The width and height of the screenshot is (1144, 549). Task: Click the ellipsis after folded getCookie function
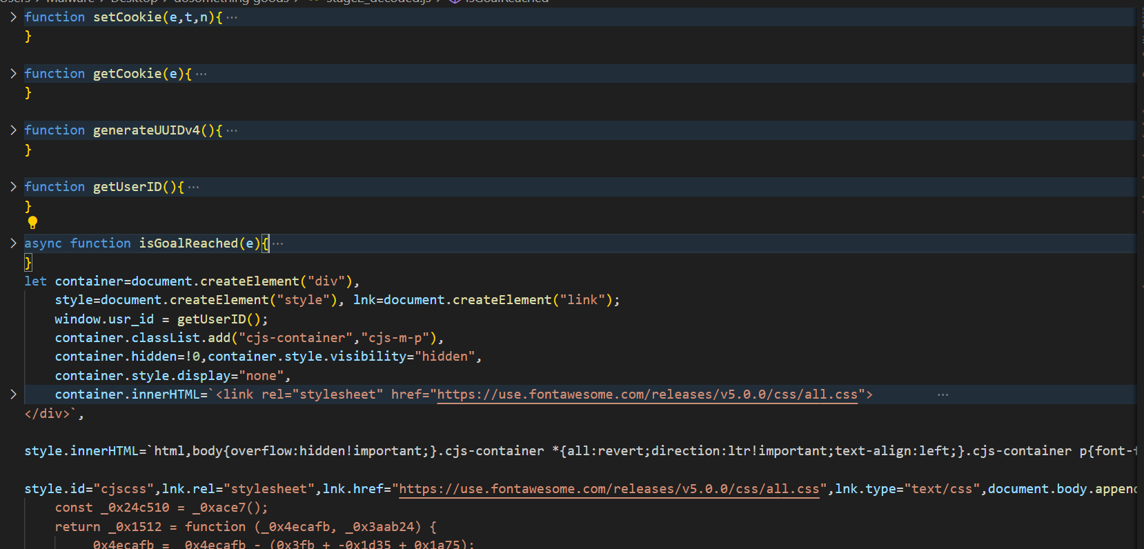[201, 74]
